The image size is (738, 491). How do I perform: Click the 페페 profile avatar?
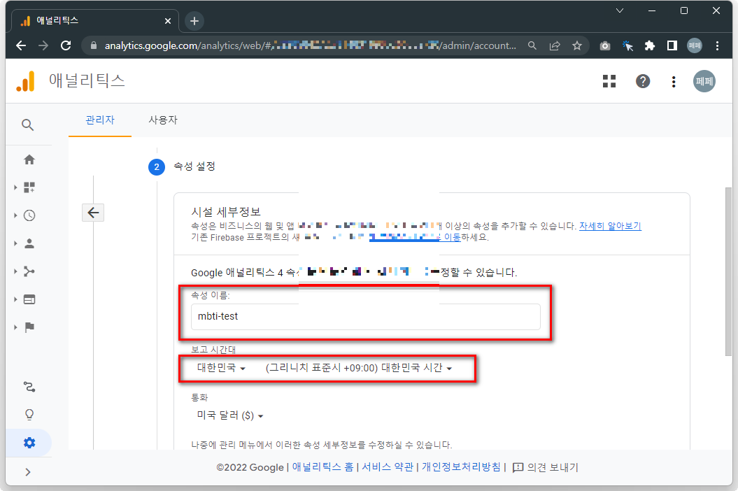click(704, 81)
